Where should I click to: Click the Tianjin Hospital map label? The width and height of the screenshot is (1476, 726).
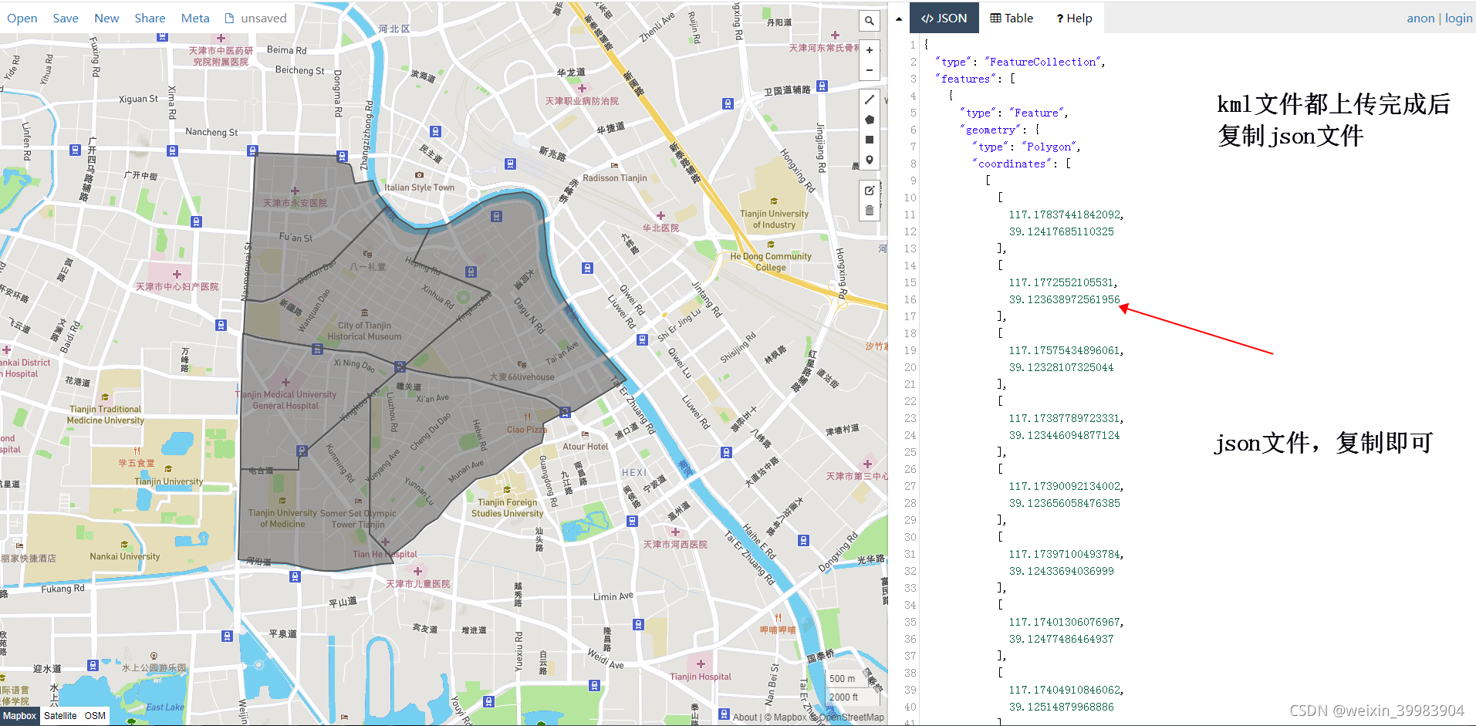point(701,677)
